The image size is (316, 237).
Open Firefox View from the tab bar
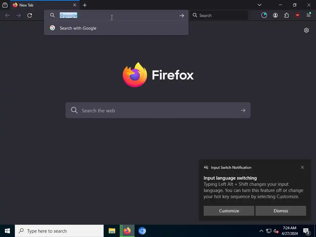(5, 5)
